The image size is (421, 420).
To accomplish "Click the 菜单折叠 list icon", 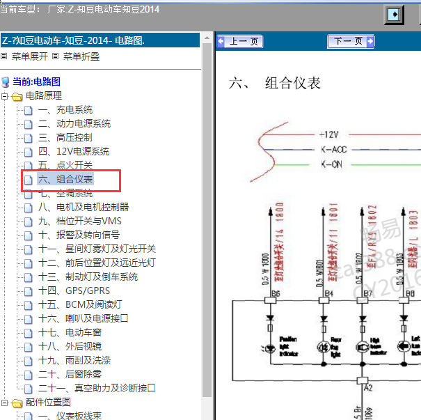I will click(x=55, y=56).
